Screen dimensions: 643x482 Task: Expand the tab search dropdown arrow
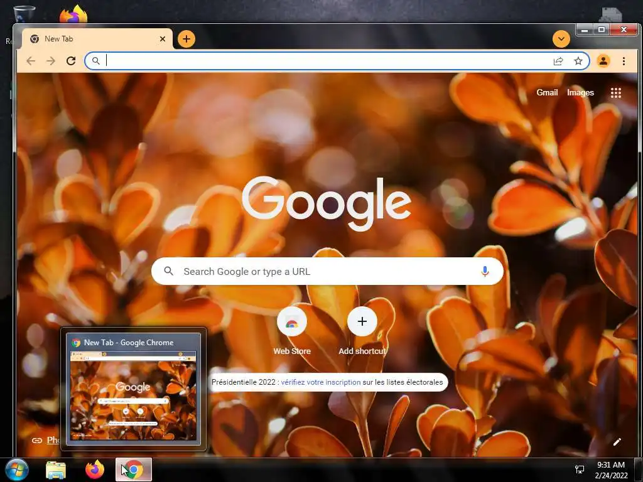coord(561,39)
